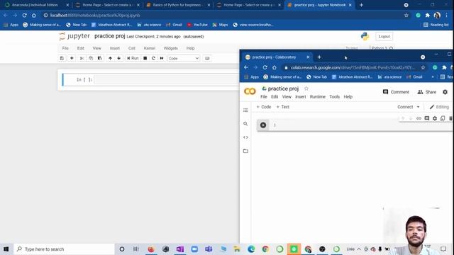This screenshot has height=255, width=454.
Task: Open Find and replace in the Colab sidebar
Action: (245, 124)
